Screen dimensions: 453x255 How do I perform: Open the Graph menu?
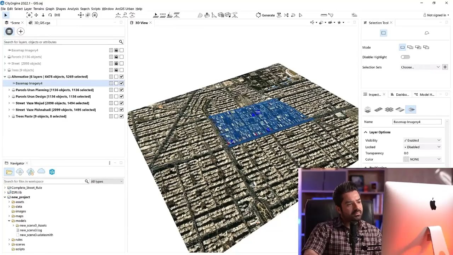[x=50, y=9]
